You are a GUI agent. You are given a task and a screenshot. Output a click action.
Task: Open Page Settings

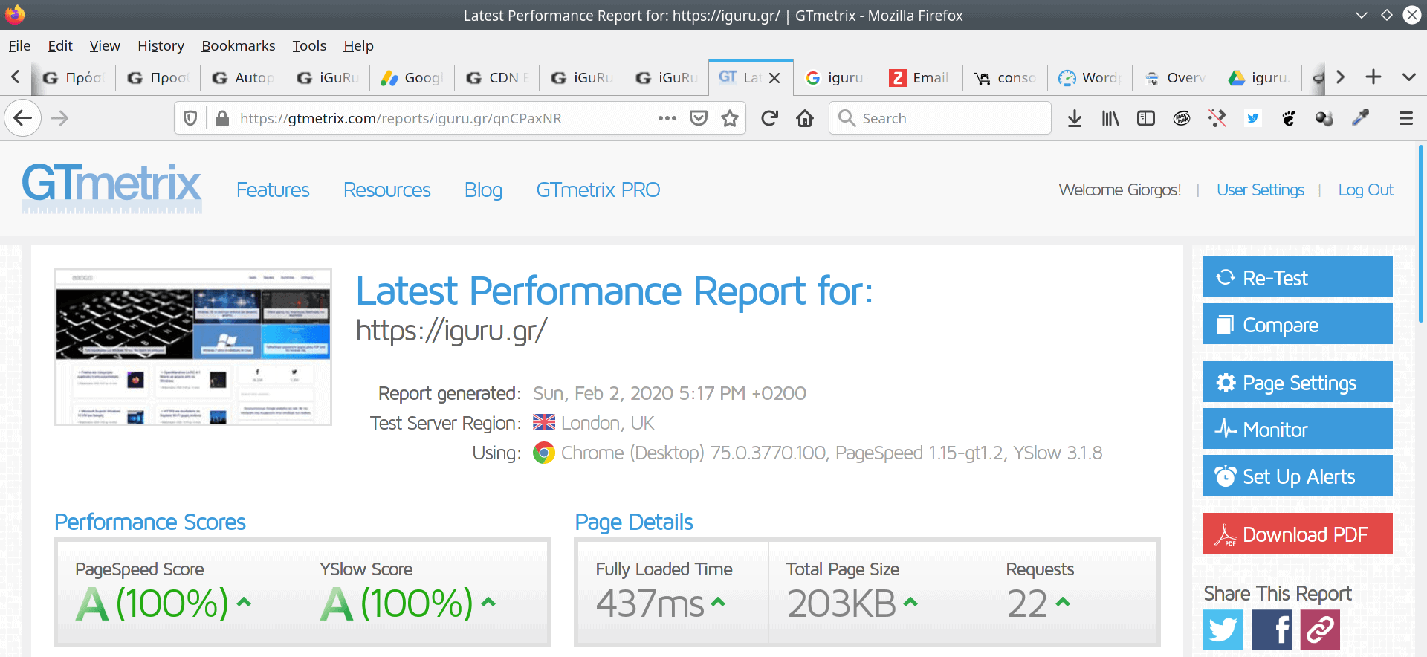click(1298, 382)
